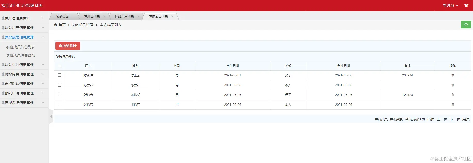Image resolution: width=473 pixels, height=163 pixels.
Task: Open the 管理员 dropdown in header
Action: pos(451,5)
